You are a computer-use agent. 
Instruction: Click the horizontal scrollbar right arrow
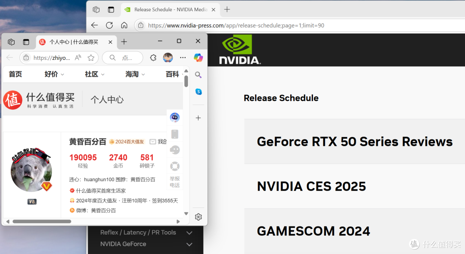click(x=178, y=221)
